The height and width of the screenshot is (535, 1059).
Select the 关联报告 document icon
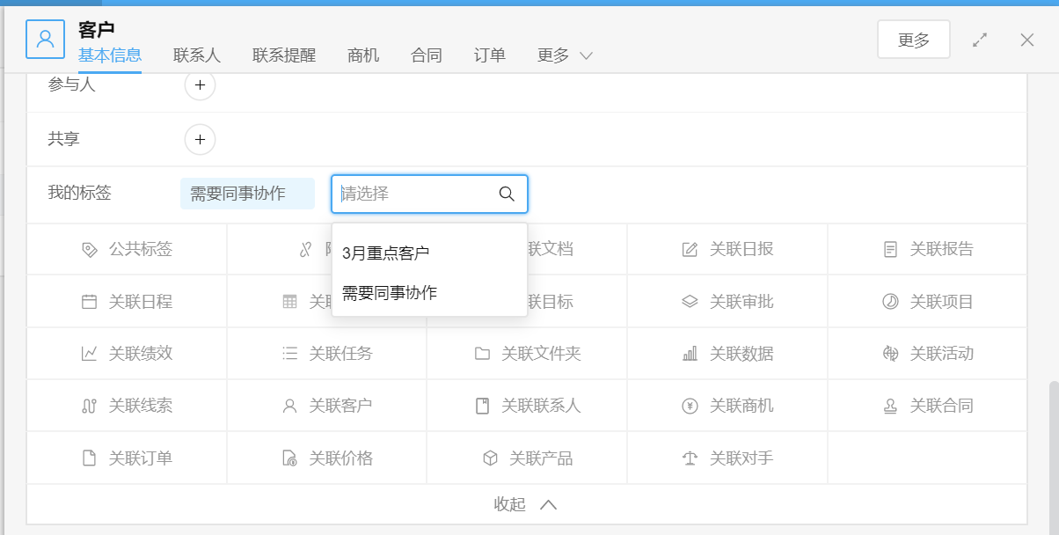pos(890,249)
